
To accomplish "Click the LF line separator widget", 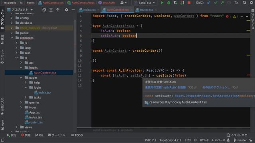I will pos(195,140).
